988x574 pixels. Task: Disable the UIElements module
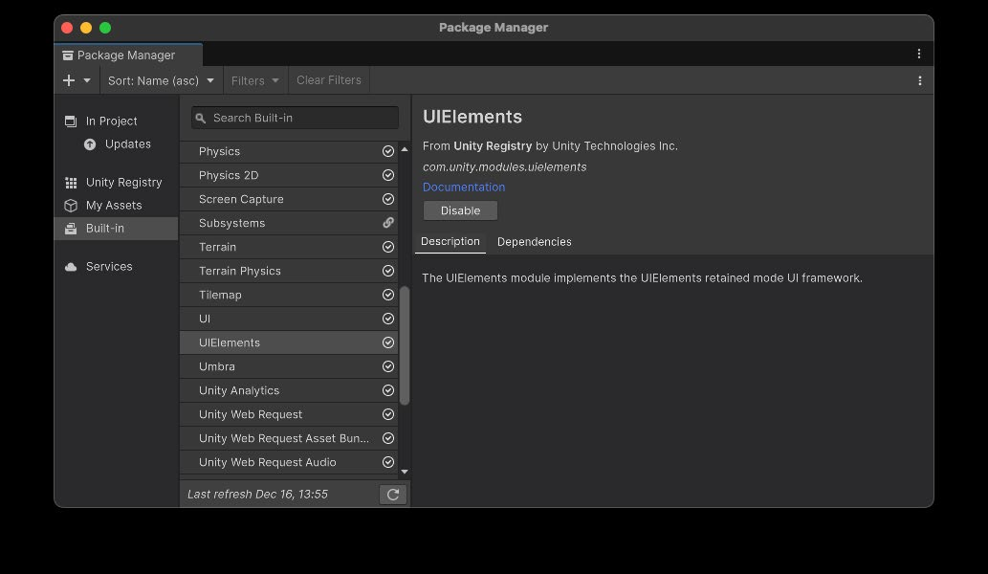point(461,211)
